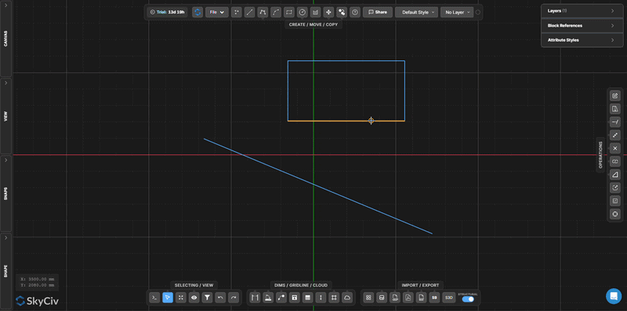Select the straight line drawing tool

(x=249, y=13)
